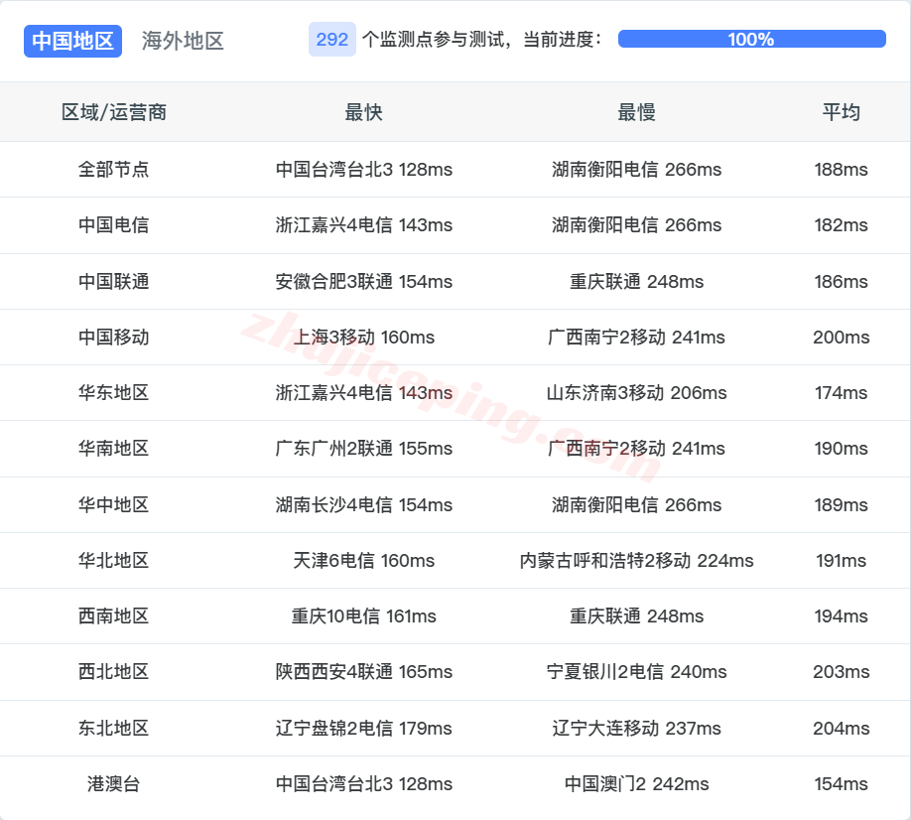Click the 200ms average value
The width and height of the screenshot is (911, 820).
[841, 338]
